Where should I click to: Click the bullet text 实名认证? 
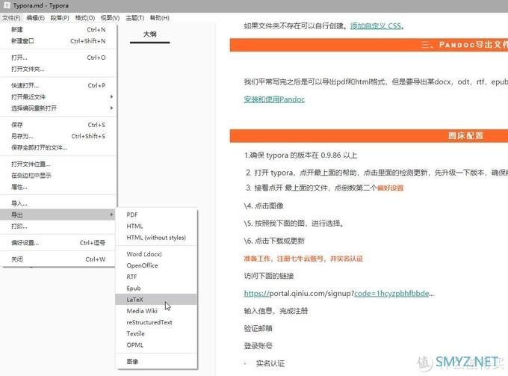(x=270, y=364)
